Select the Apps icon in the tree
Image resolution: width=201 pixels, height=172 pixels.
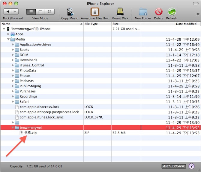[x=13, y=34]
